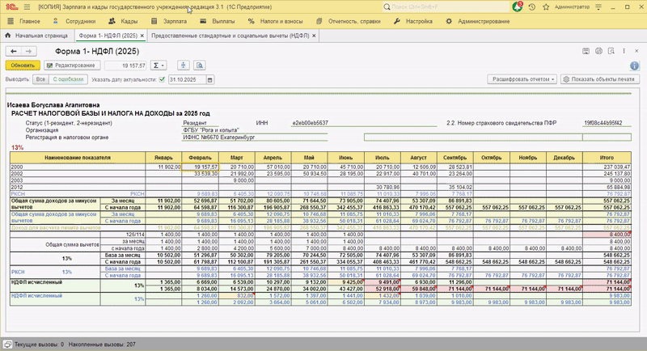The height and width of the screenshot is (351, 647).
Task: Open the sum Σ dropdown
Action: 158,66
